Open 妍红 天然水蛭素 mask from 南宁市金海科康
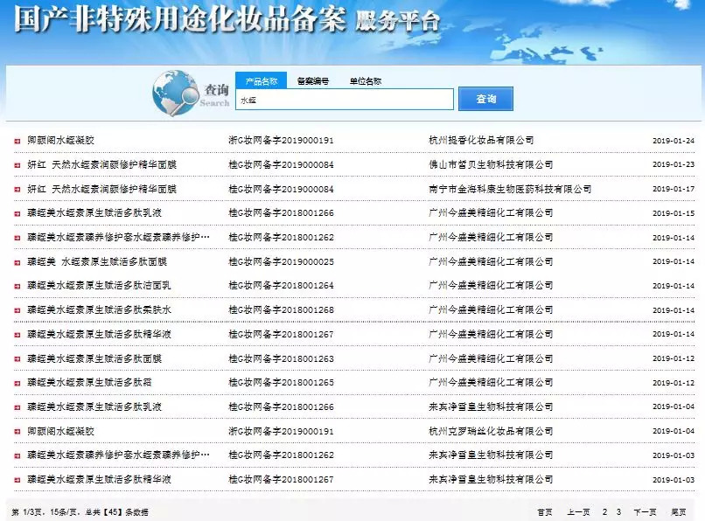 coord(102,189)
